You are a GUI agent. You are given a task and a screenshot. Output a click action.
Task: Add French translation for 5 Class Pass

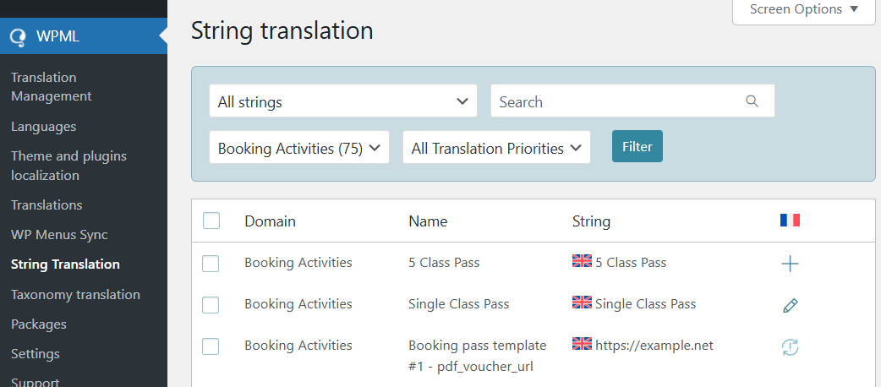(x=790, y=264)
